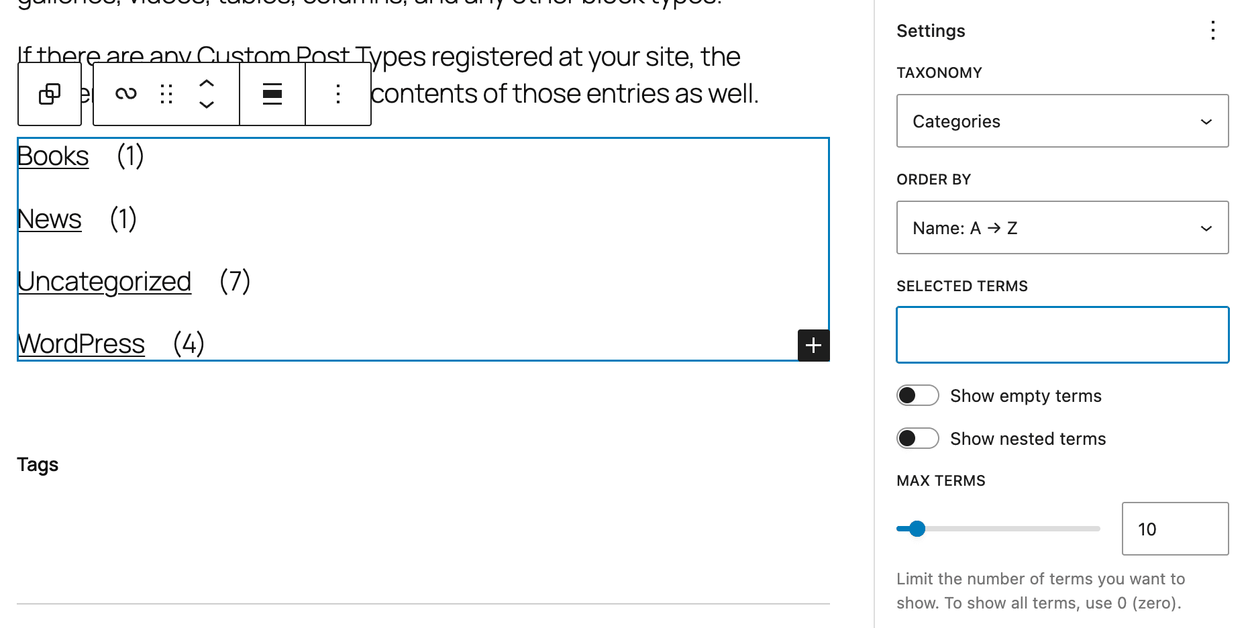Open the Books category link
The height and width of the screenshot is (628, 1248).
pos(52,156)
